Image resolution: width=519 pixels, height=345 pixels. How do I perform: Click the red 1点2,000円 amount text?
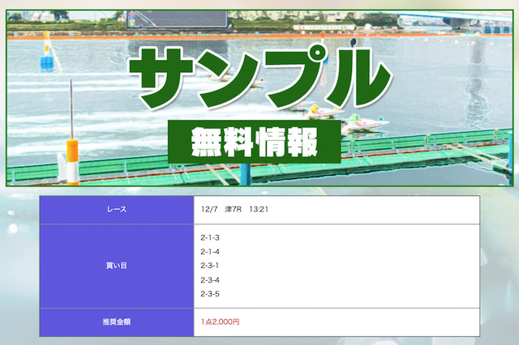tap(221, 322)
